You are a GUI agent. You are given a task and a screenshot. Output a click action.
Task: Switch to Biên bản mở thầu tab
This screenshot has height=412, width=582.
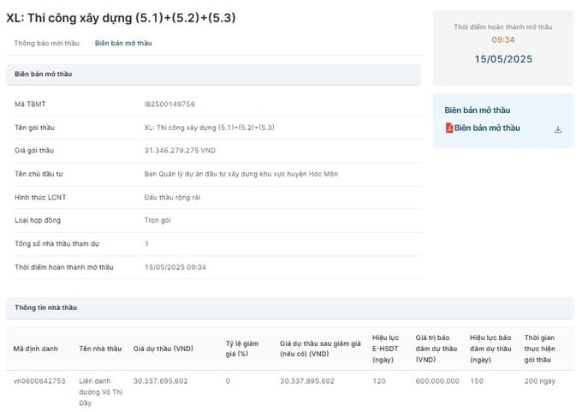pos(123,43)
